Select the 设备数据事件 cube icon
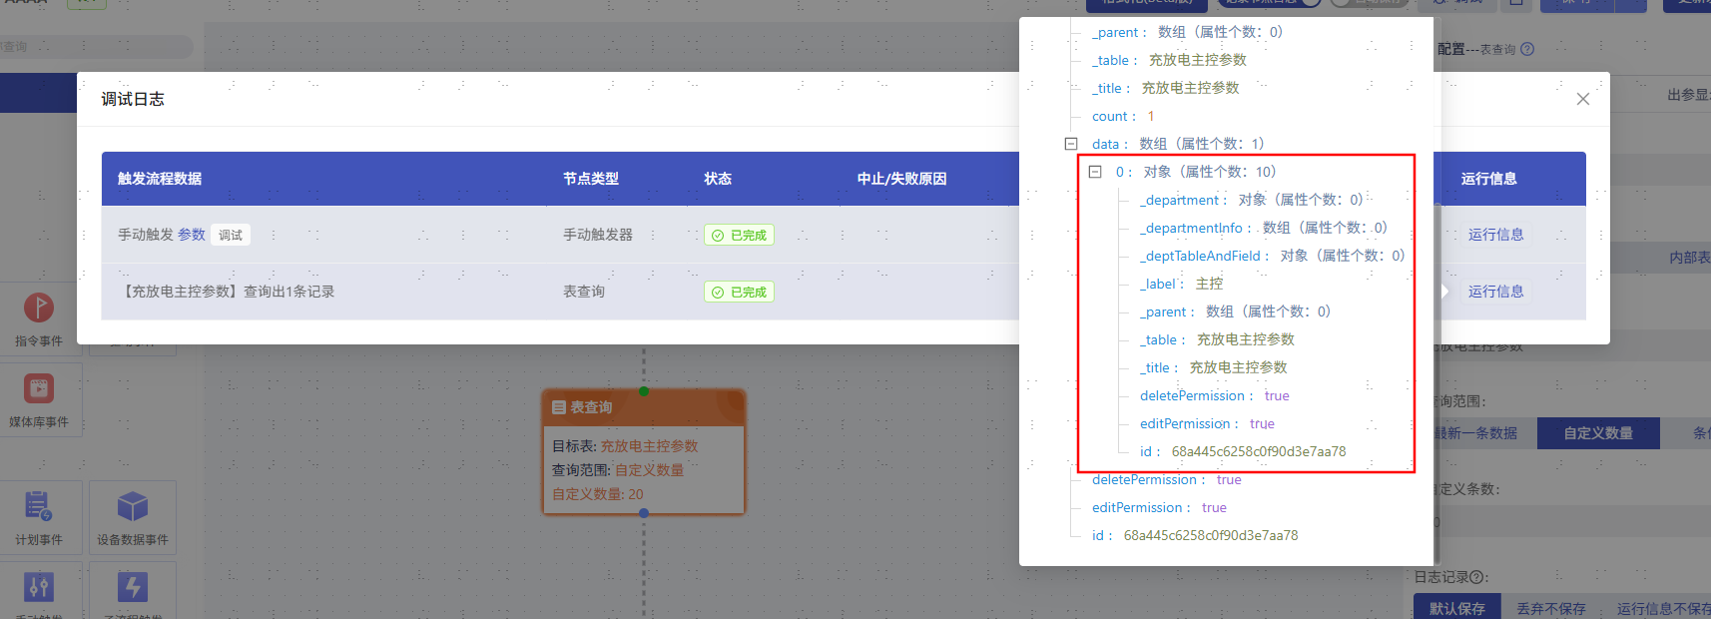Viewport: 1711px width, 619px height. (133, 506)
